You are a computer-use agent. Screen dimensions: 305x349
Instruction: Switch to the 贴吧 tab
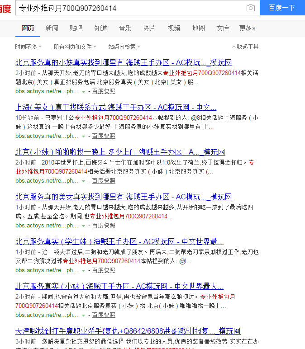coord(76,28)
